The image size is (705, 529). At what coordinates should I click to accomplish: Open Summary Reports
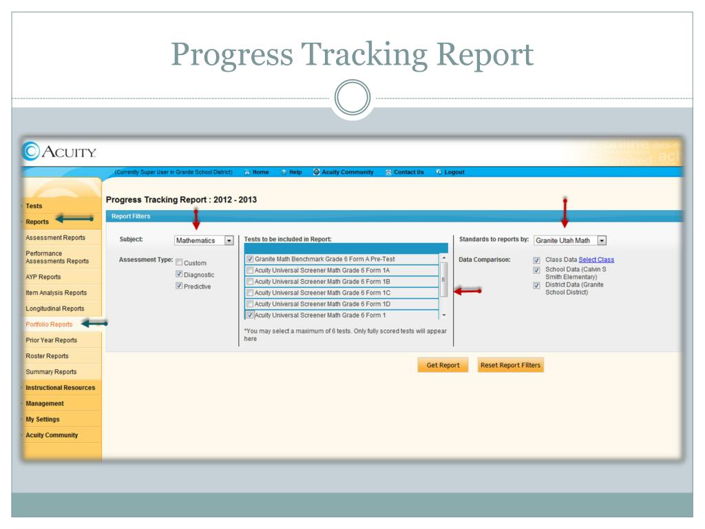point(51,372)
